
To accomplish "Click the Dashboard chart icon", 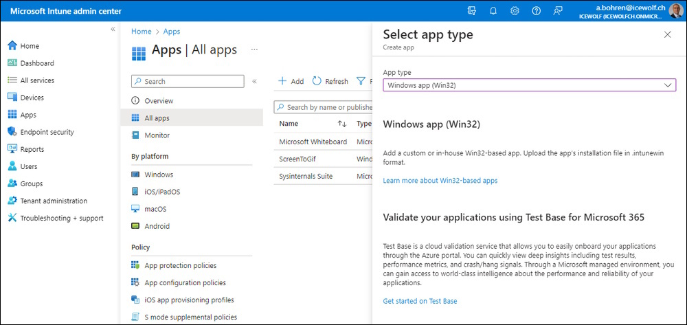I will pos(12,63).
